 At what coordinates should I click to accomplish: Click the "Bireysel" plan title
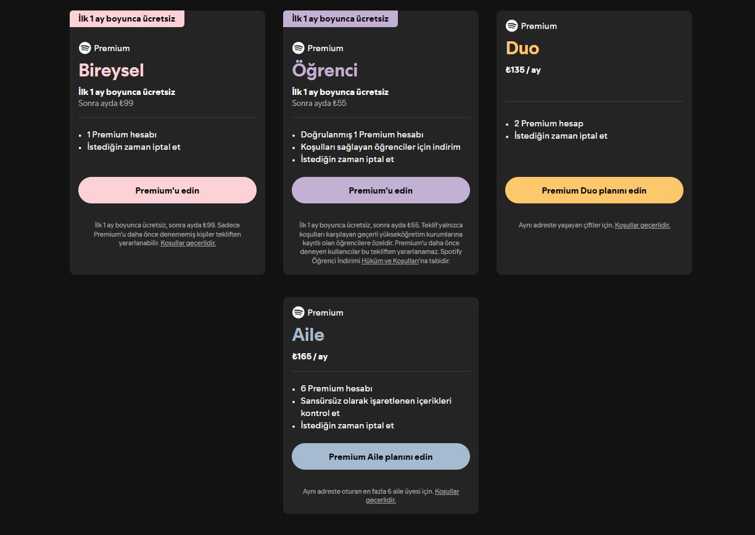click(111, 70)
